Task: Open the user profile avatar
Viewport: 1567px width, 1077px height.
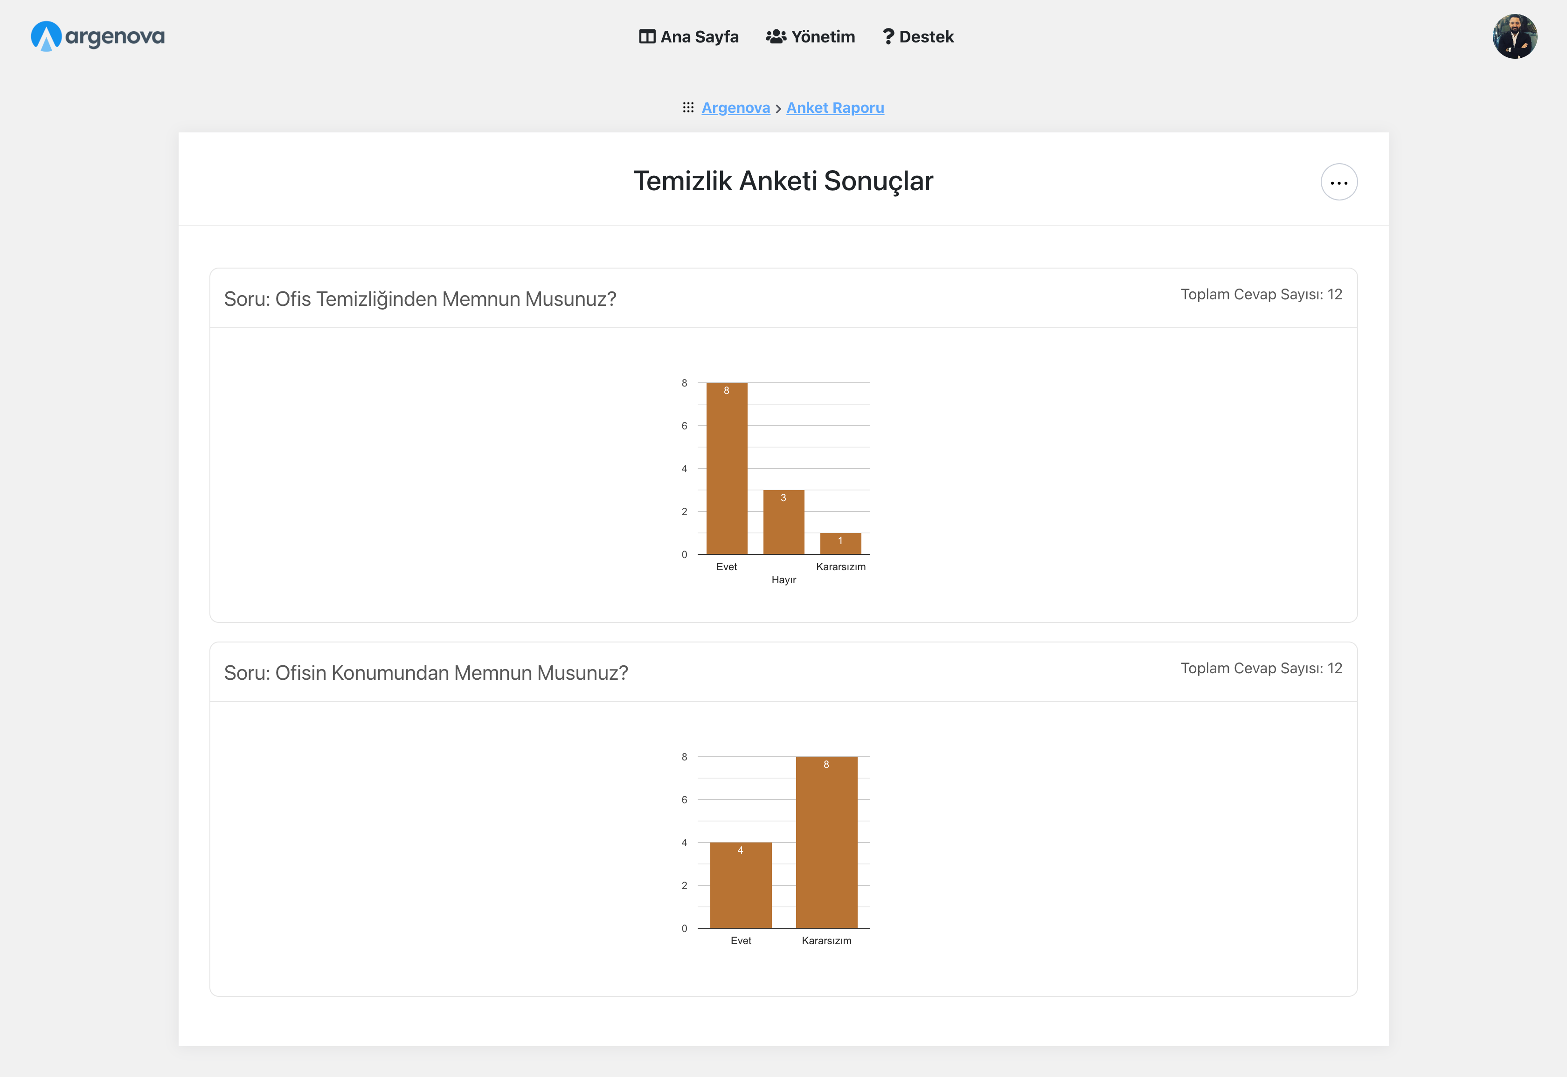Action: [x=1514, y=36]
